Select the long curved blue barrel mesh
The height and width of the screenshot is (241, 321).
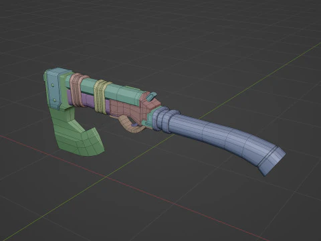pyautogui.click(x=219, y=136)
